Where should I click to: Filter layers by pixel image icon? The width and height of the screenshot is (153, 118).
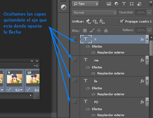click(x=109, y=3)
